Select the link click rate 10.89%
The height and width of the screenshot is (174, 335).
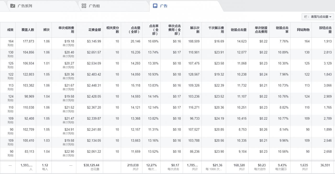[x=283, y=52]
